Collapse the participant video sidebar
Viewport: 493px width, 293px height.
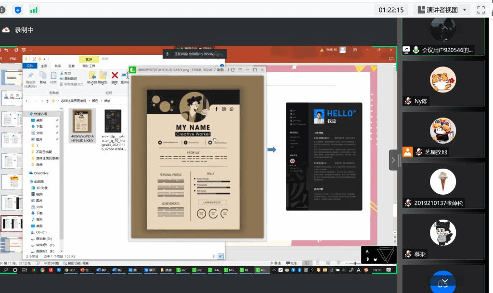click(x=393, y=160)
